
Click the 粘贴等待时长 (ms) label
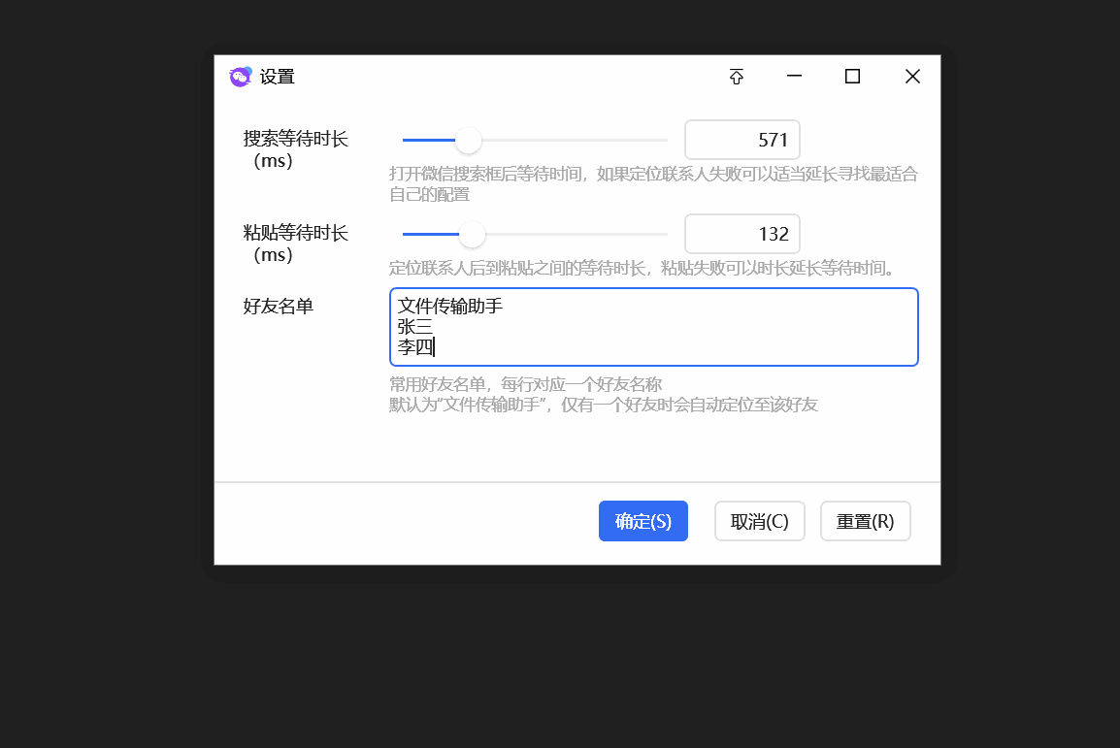pos(295,244)
